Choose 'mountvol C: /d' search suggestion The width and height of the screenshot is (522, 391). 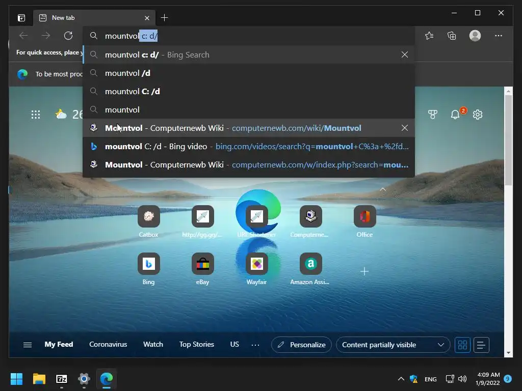(x=248, y=92)
